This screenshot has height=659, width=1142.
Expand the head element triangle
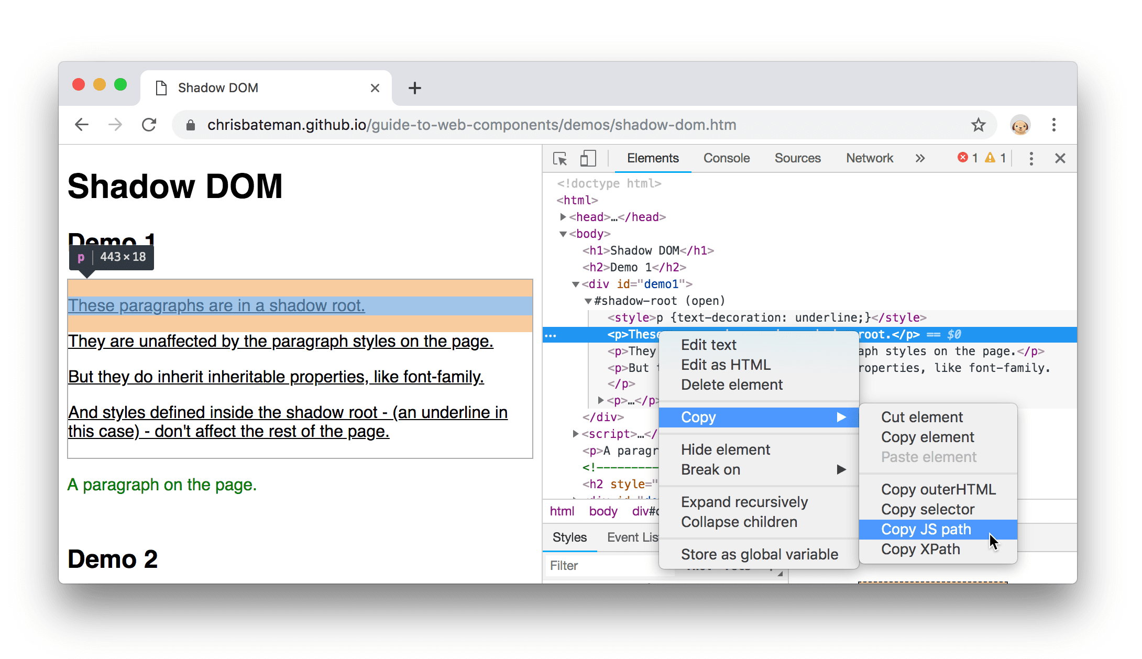[x=563, y=216]
